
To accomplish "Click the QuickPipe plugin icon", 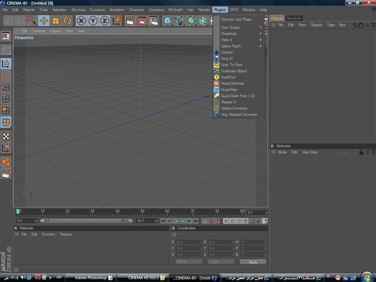I will [x=217, y=90].
